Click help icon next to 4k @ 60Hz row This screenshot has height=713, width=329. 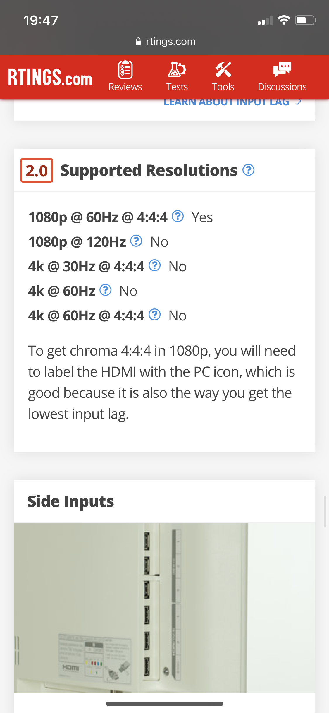click(106, 290)
